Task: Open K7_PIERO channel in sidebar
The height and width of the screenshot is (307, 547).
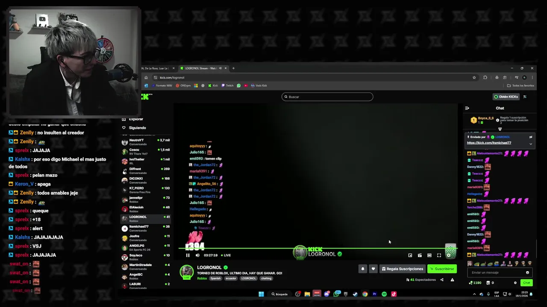Action: (146, 190)
